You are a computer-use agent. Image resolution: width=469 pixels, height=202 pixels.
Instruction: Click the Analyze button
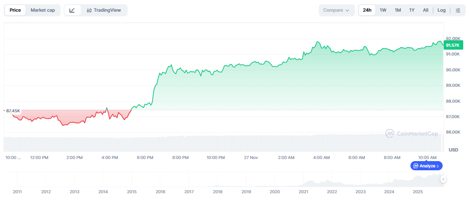coord(426,166)
